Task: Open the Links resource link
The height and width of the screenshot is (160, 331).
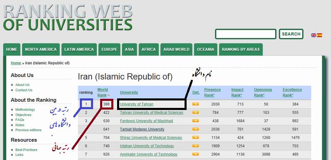Action: 19,155
